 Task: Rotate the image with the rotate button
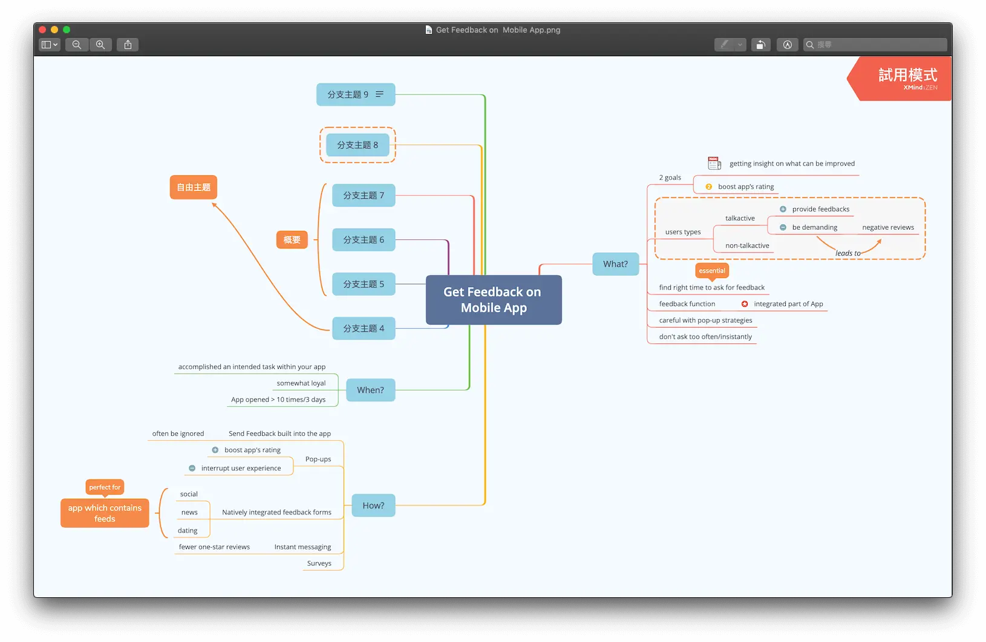pos(761,45)
